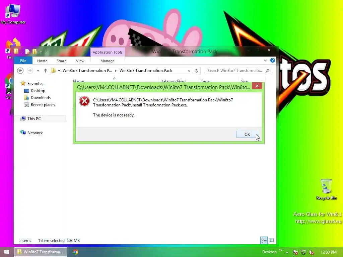Open Desktop in the Favorites list

tap(38, 90)
